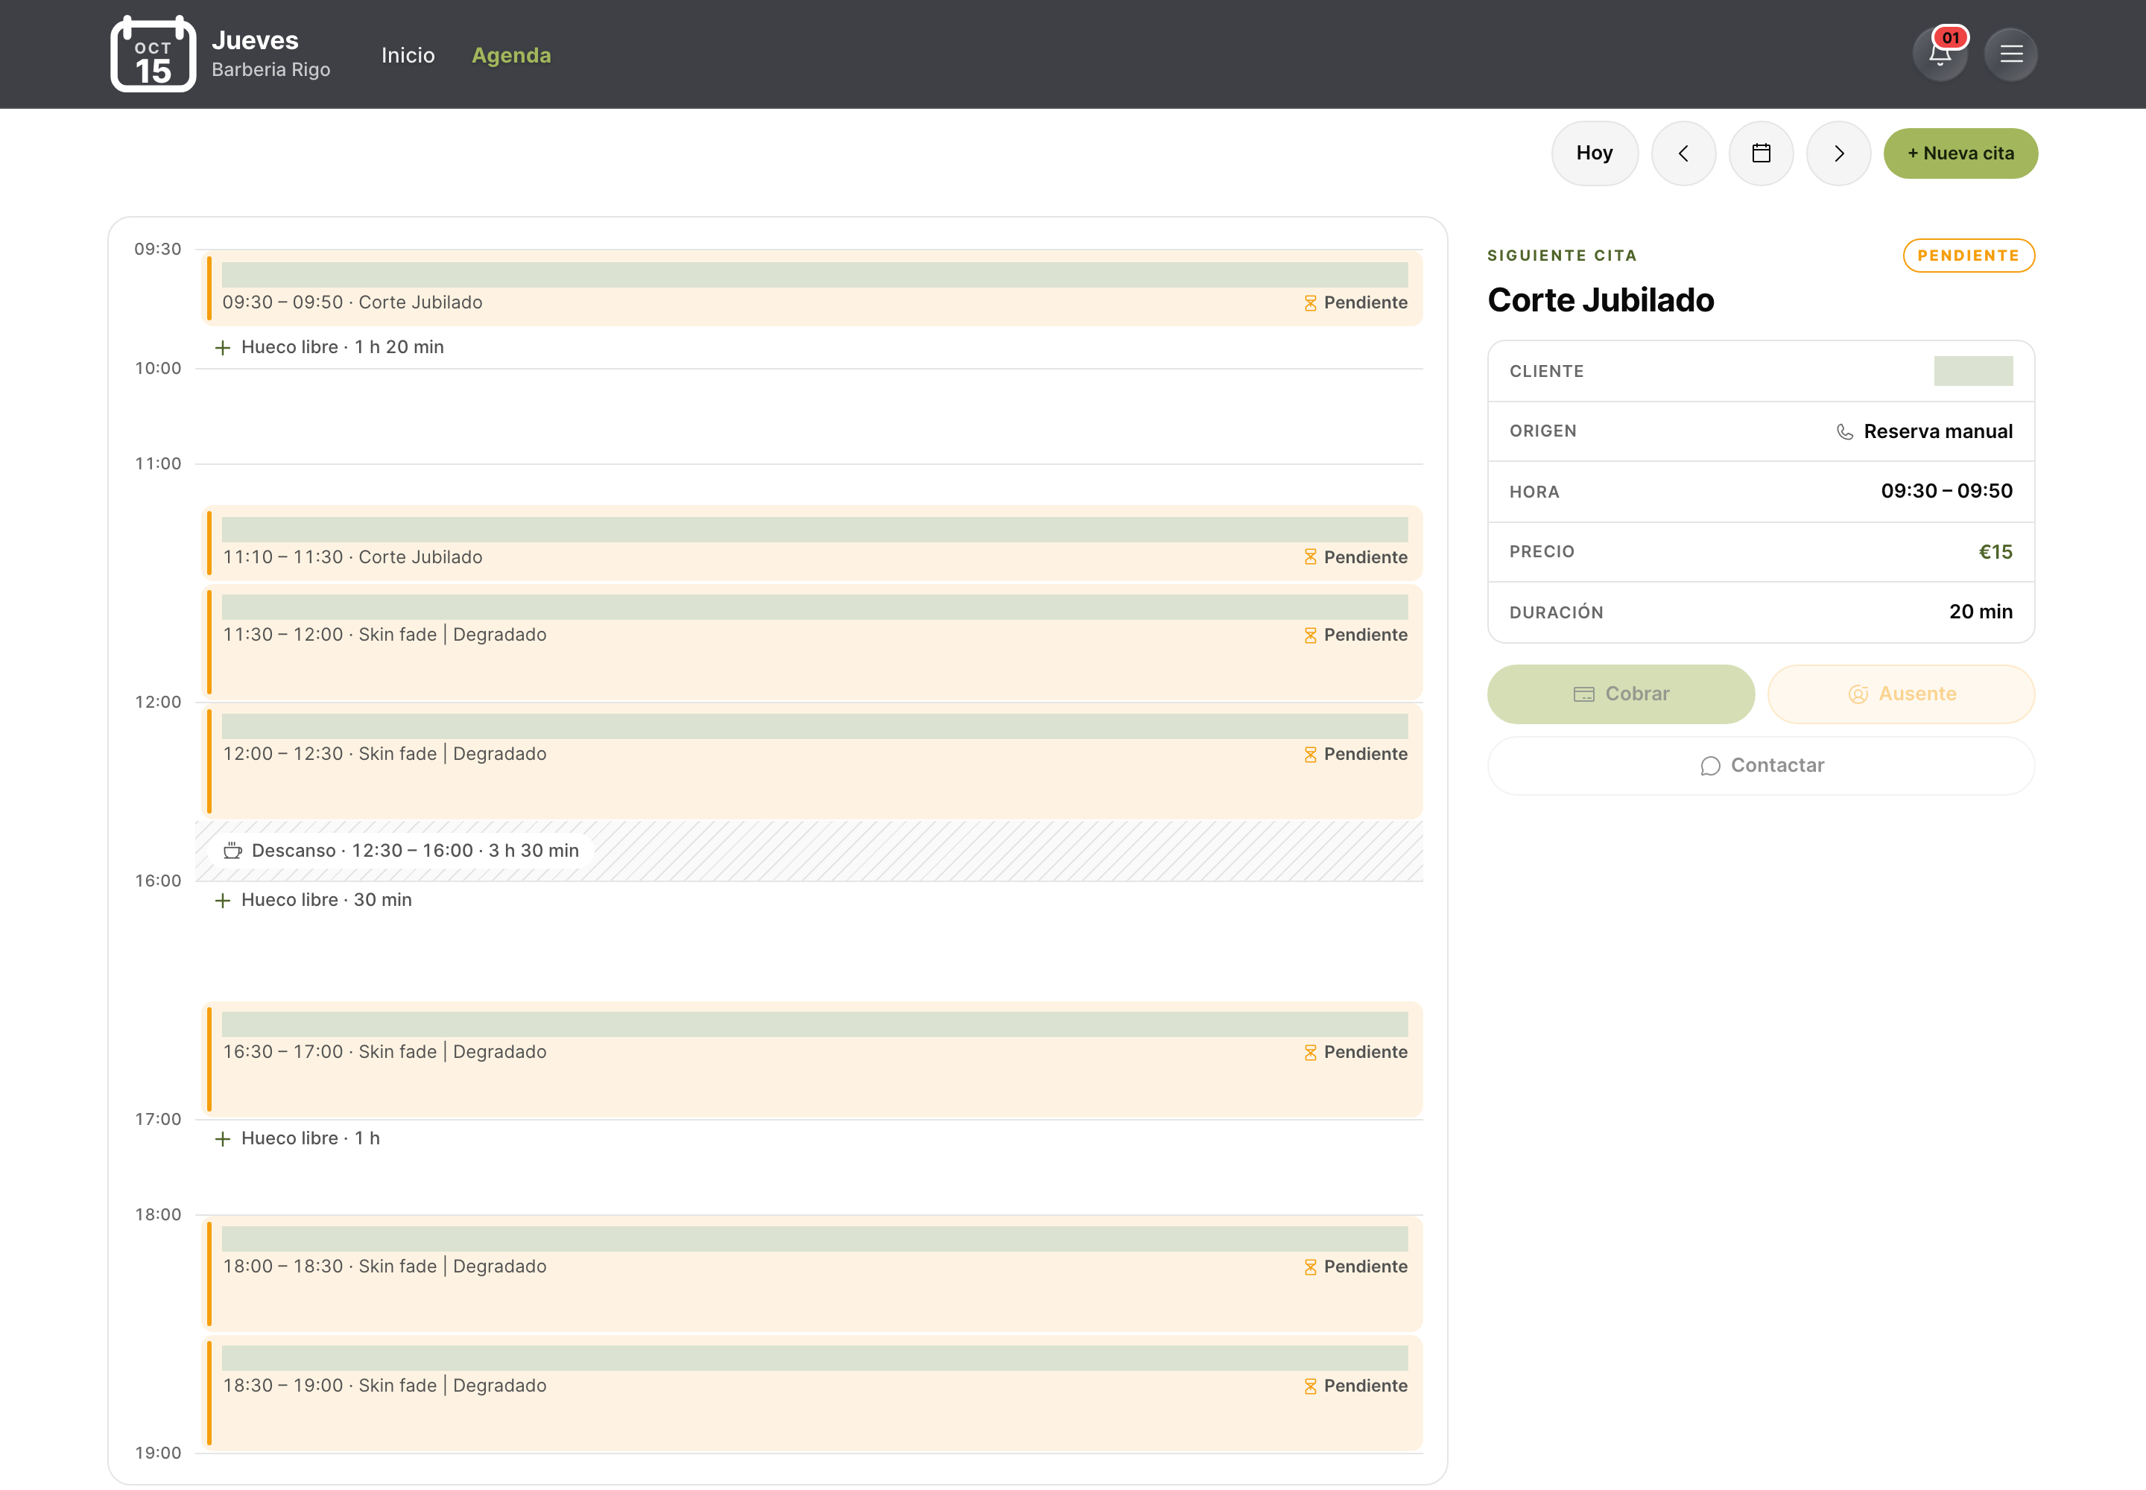Select the 12:00 – 12:30 Skin fade appointment
The image size is (2146, 1490).
[812, 762]
